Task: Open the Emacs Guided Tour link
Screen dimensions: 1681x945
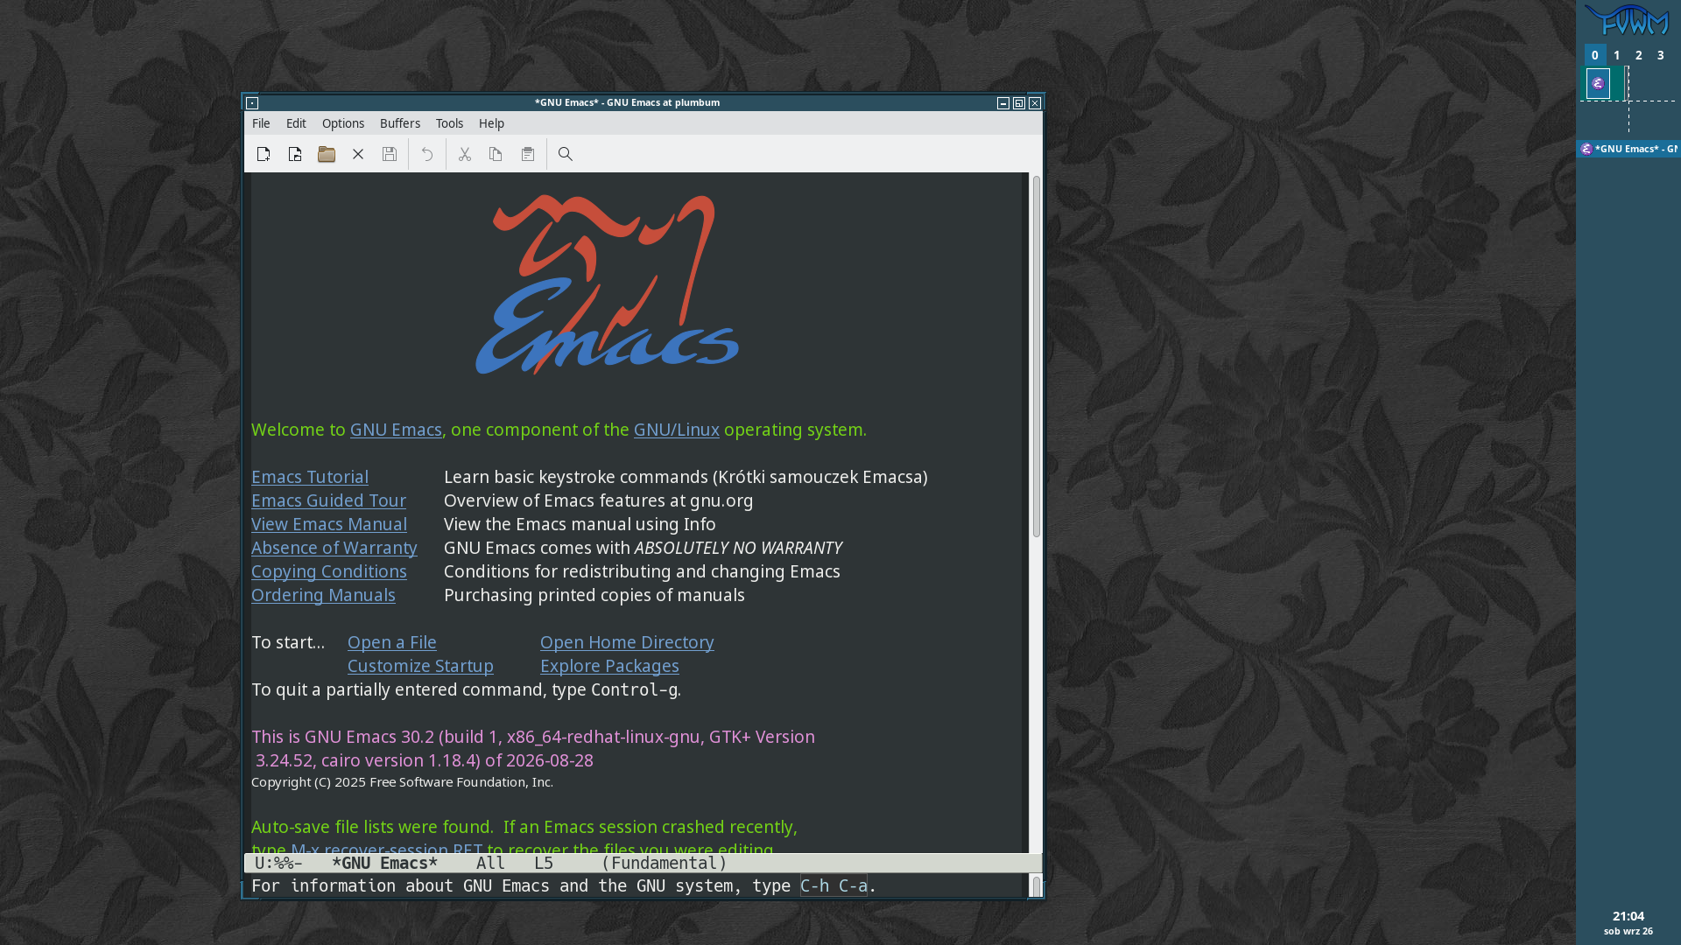Action: [x=328, y=500]
